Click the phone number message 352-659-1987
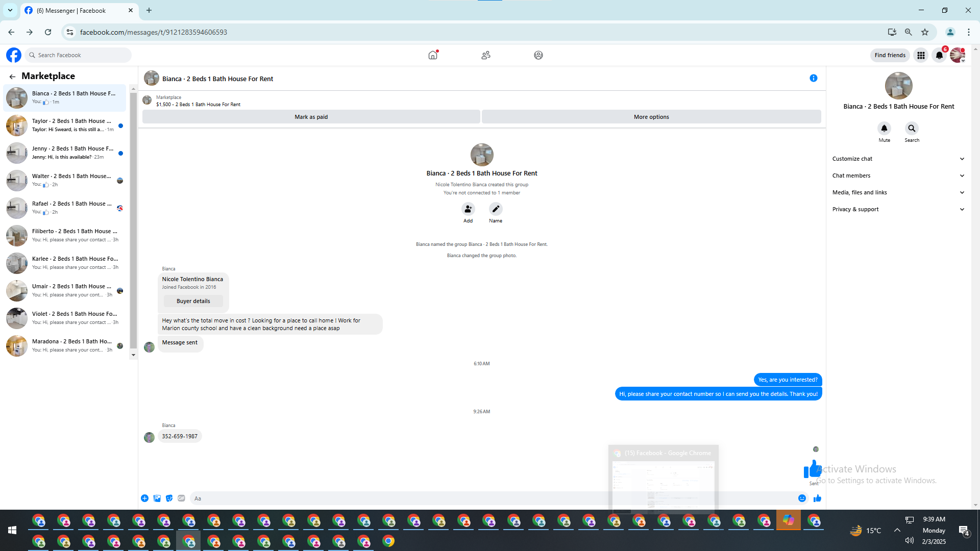The height and width of the screenshot is (551, 980). (180, 437)
